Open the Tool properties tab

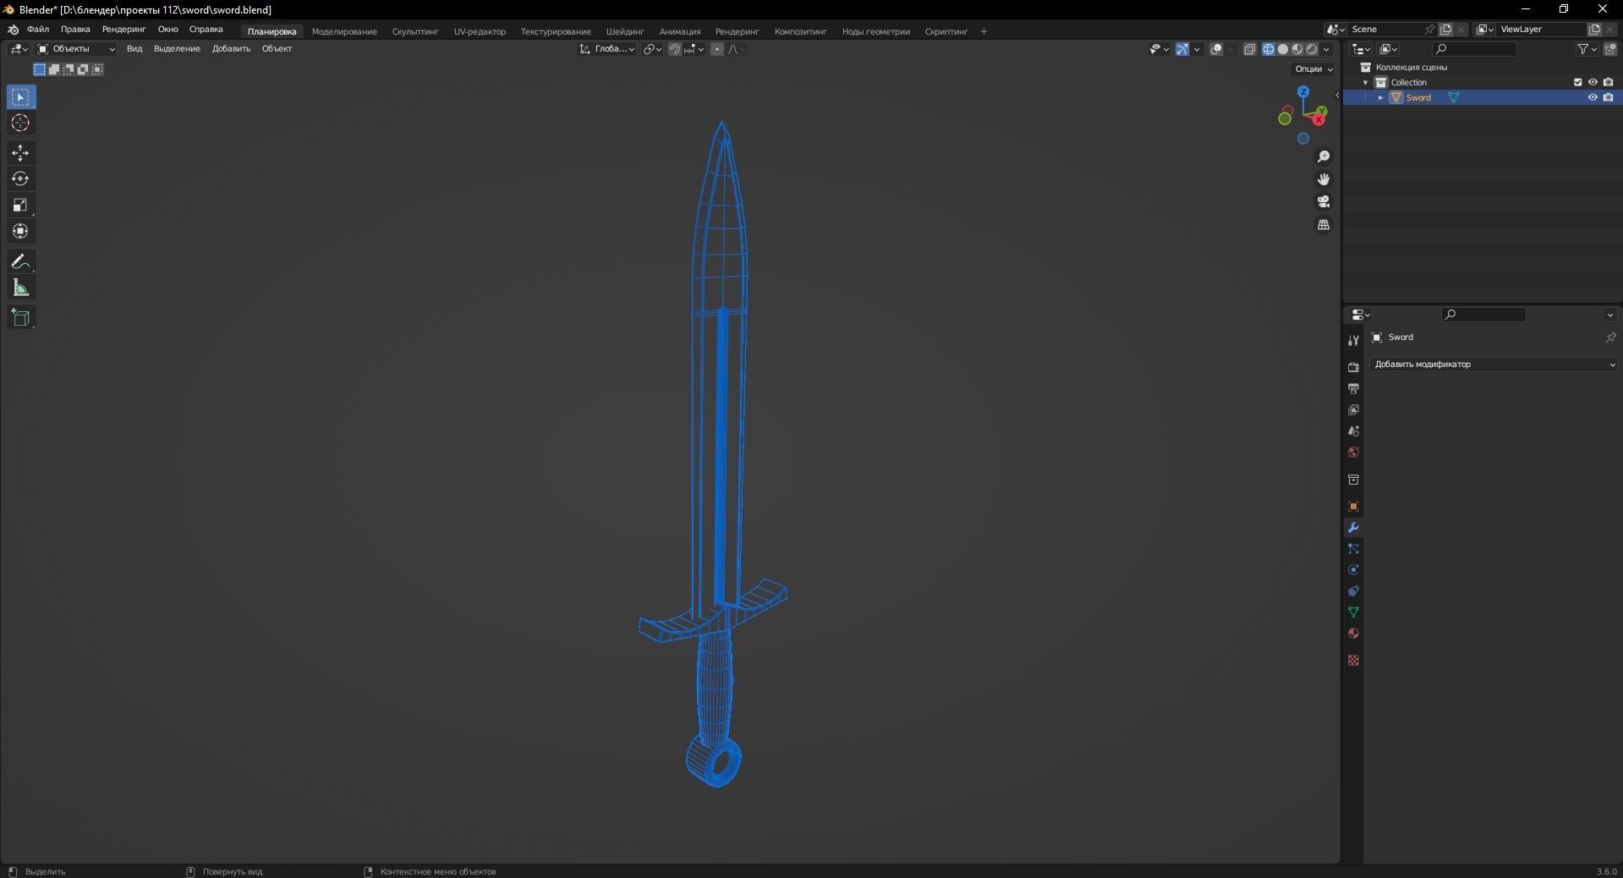(1353, 340)
